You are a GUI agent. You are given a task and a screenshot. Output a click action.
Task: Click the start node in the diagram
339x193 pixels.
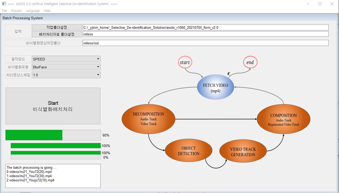point(185,63)
